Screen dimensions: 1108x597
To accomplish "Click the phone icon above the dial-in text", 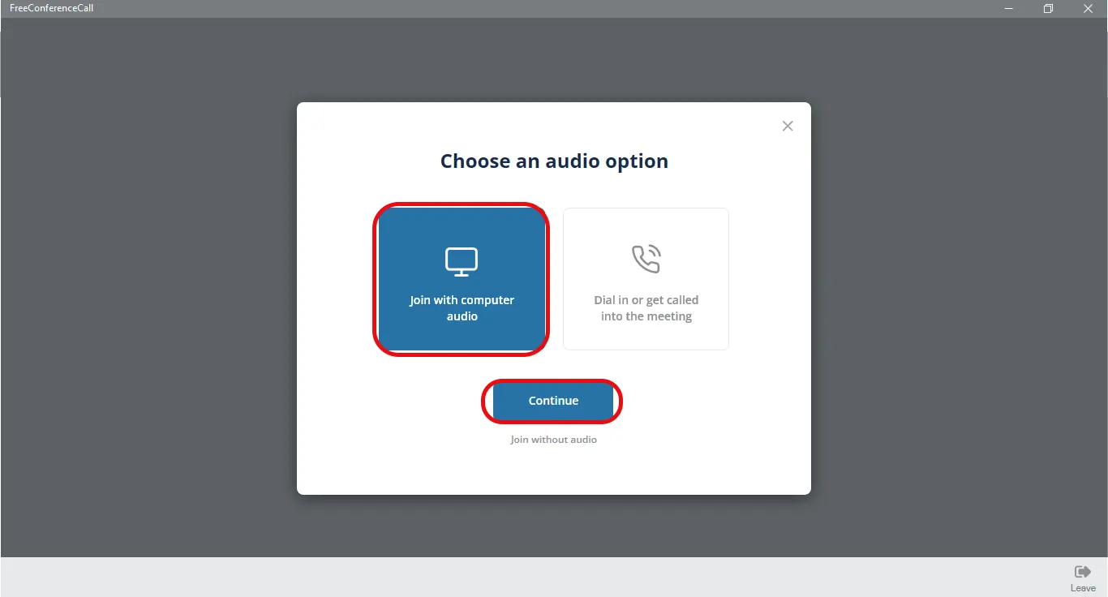I will [x=645, y=258].
